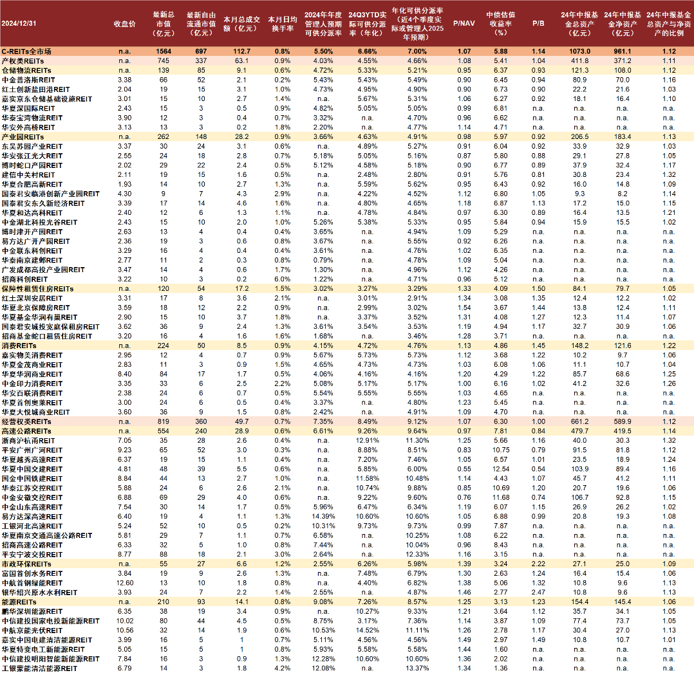Viewport: 694px width, 673px height.
Task: Select the 平安广州广河REIT row name
Action: tap(32, 450)
